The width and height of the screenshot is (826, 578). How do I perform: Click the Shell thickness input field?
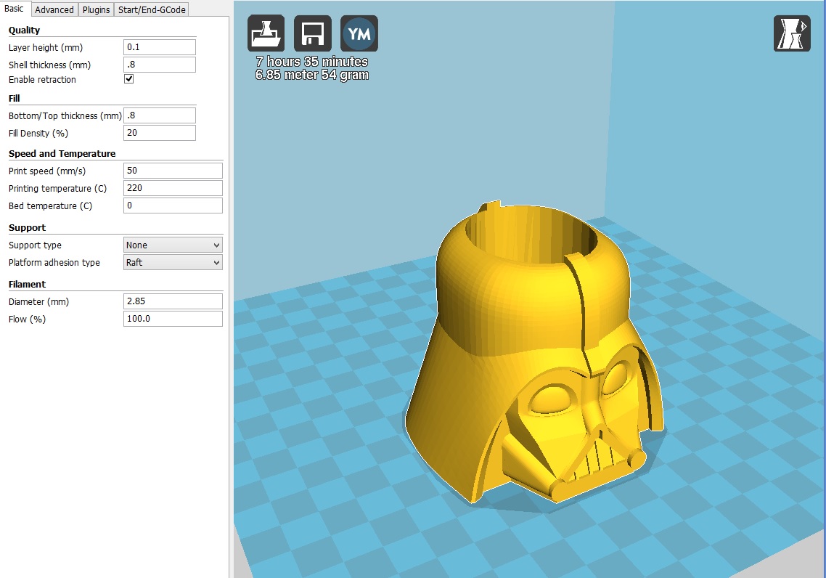[160, 65]
